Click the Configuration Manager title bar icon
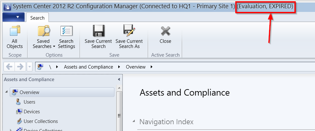Screen dimensions: 315x131 [7, 7]
